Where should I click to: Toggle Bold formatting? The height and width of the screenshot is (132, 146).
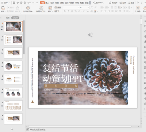(x=65, y=11)
